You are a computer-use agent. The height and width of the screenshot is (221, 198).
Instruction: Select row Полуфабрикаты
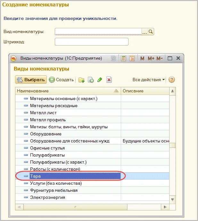click(92, 155)
